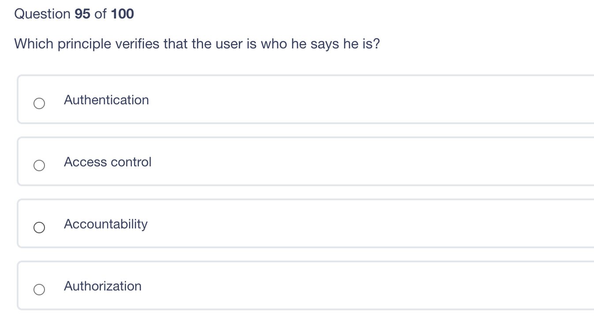Click the Authorization option label text
The height and width of the screenshot is (316, 594).
[103, 287]
